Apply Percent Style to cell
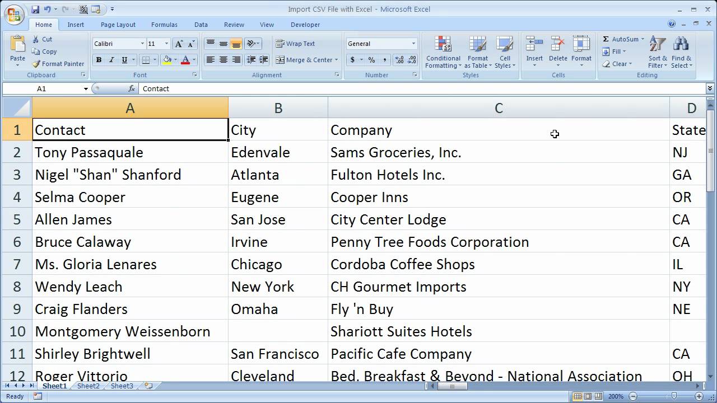 [371, 60]
